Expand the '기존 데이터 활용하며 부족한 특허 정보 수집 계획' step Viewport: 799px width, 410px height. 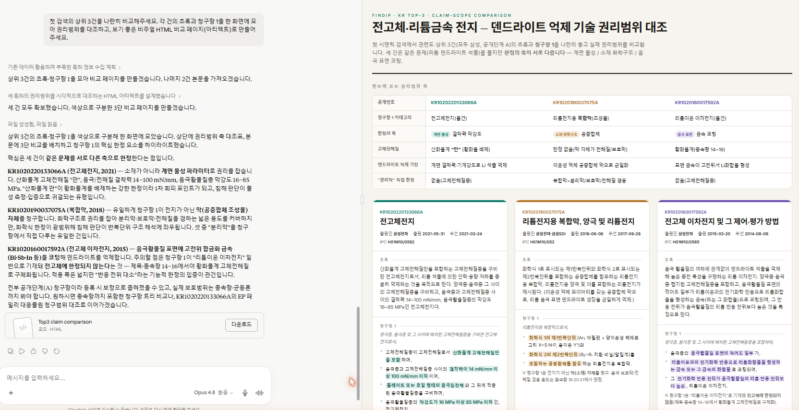(x=64, y=67)
